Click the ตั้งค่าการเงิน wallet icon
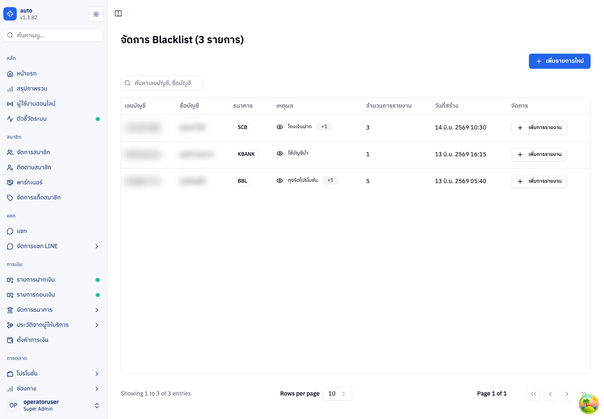 coord(10,340)
